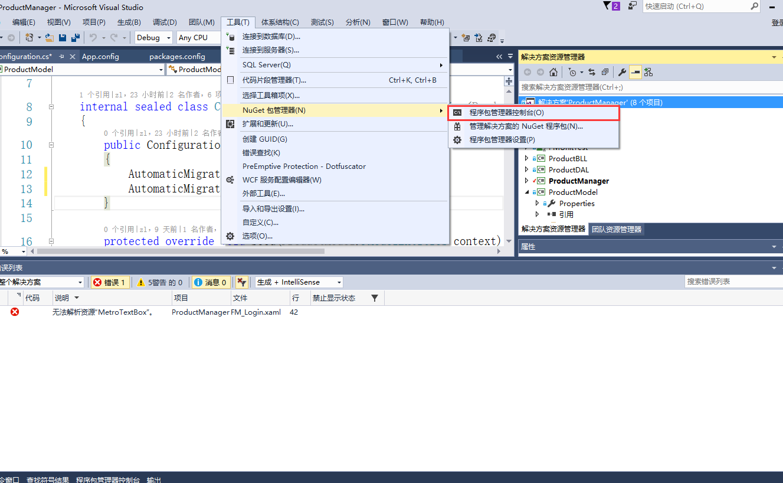This screenshot has width=783, height=483.
Task: Open the 编辑(E) menu
Action: tap(24, 22)
